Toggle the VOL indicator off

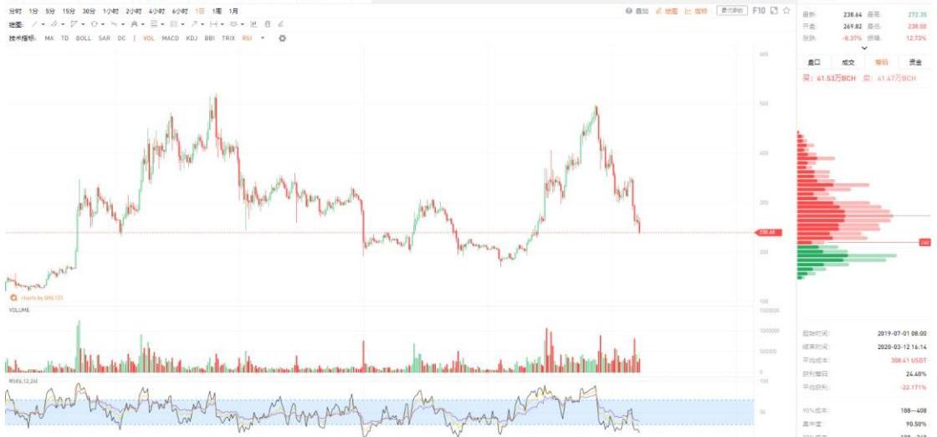click(149, 39)
